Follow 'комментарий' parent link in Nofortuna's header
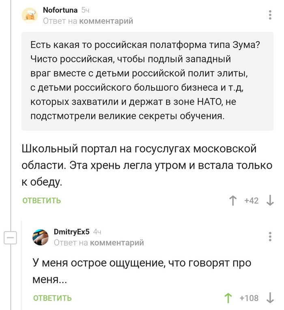This screenshot has width=284, height=310. 106,21
